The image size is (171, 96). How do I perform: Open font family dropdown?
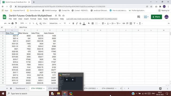click(x=55, y=23)
